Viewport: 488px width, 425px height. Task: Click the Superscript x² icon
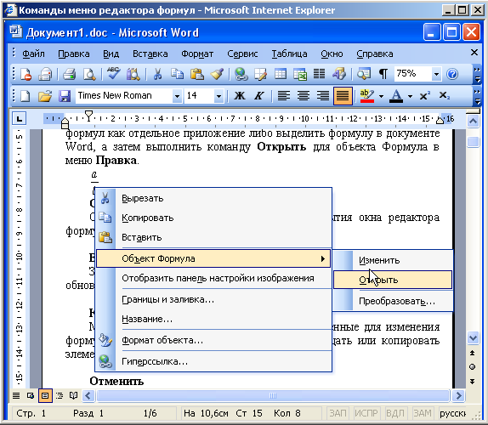[424, 96]
